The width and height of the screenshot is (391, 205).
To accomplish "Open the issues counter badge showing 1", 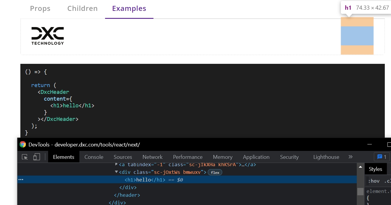I will pyautogui.click(x=382, y=157).
